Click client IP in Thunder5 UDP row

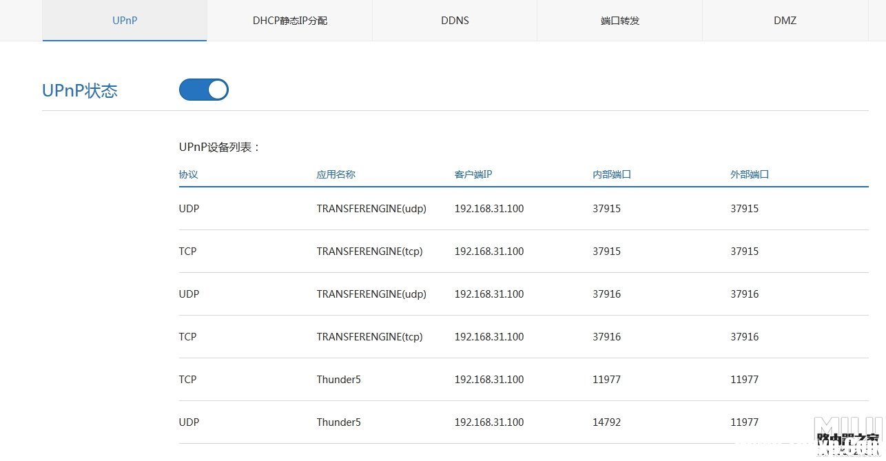[489, 422]
